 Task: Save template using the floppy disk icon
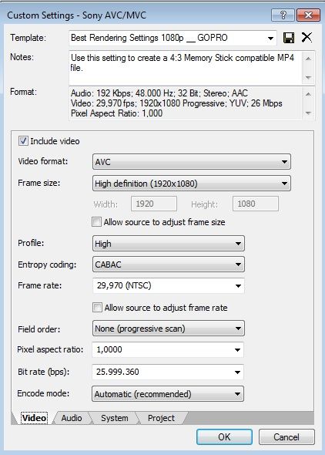(289, 38)
